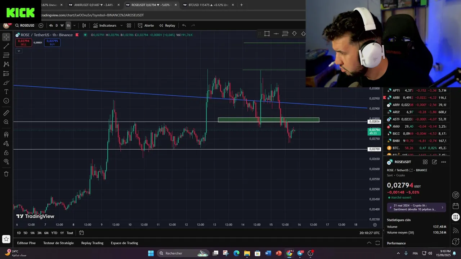
Task: Click the compare or add symbol plus icon
Action: coord(41,26)
